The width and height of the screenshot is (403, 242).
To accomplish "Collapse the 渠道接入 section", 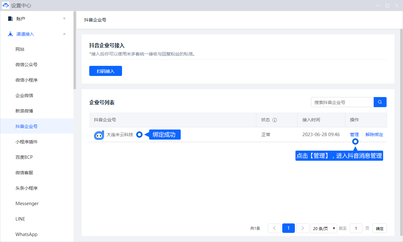I will [64, 34].
